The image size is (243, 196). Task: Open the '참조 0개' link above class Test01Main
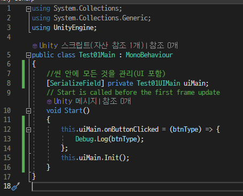(x=163, y=46)
